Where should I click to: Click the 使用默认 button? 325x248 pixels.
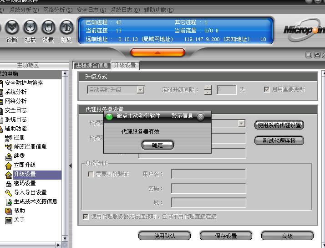164,236
